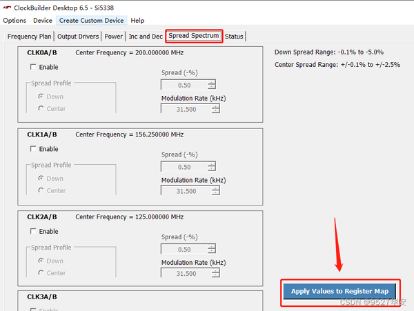Increase the CLK2A/B Spread value with the up arrow
Viewport: 414px width, 311px height.
pyautogui.click(x=211, y=247)
